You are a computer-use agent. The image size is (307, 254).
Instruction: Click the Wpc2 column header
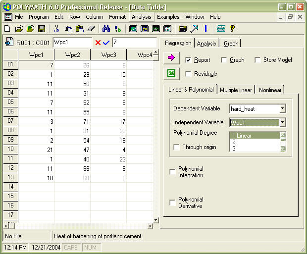[72, 55]
